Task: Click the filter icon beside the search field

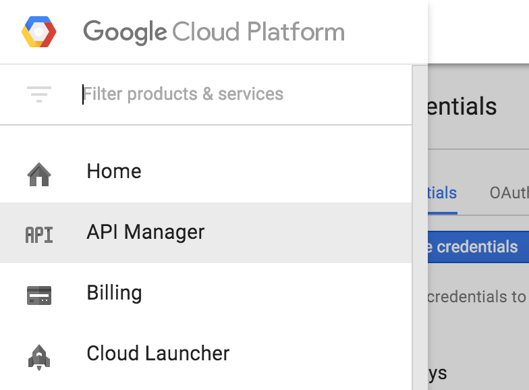Action: [x=39, y=94]
